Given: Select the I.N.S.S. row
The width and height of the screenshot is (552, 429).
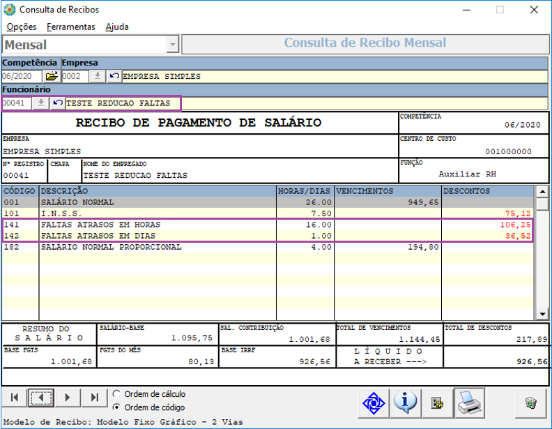Looking at the screenshot, I should (268, 213).
